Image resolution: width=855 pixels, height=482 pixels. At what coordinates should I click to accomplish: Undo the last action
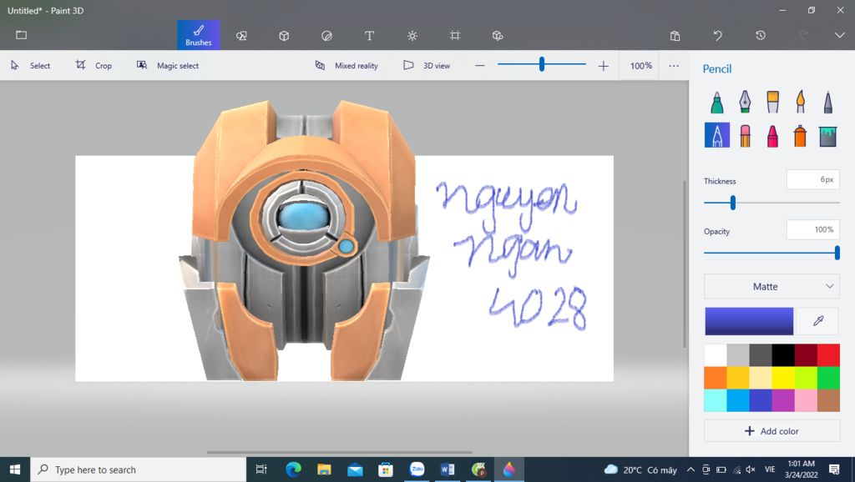tap(717, 35)
